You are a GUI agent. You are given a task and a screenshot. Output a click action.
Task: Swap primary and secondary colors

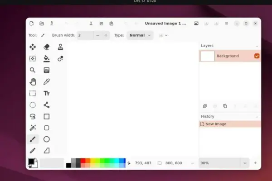pyautogui.click(x=36, y=160)
